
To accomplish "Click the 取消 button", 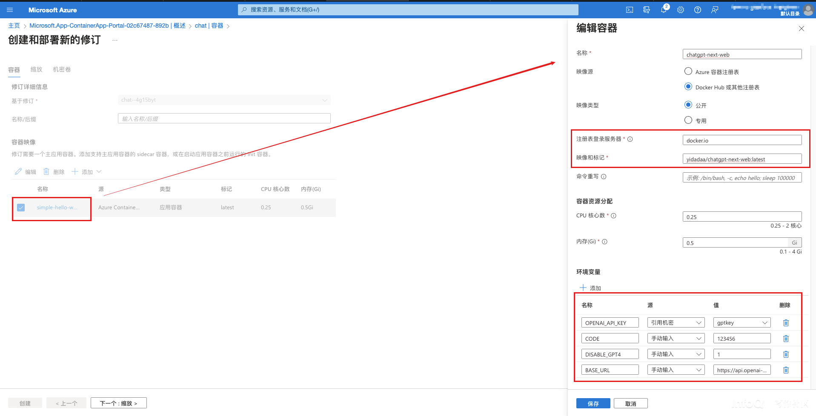I will pos(630,404).
